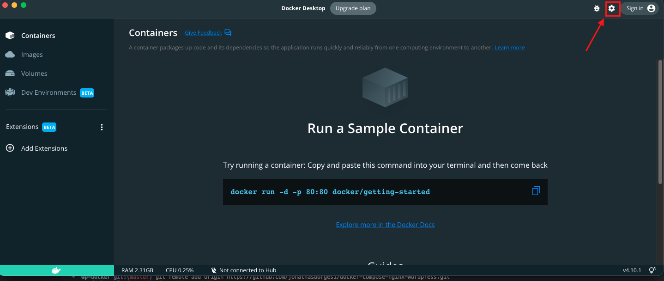This screenshot has height=281, width=664.
Task: Click the Sign in avatar icon
Action: (651, 8)
